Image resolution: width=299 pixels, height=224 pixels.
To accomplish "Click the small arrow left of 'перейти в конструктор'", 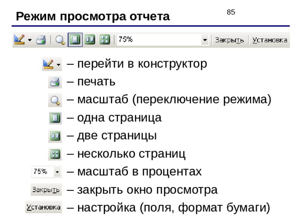I will [x=58, y=65].
